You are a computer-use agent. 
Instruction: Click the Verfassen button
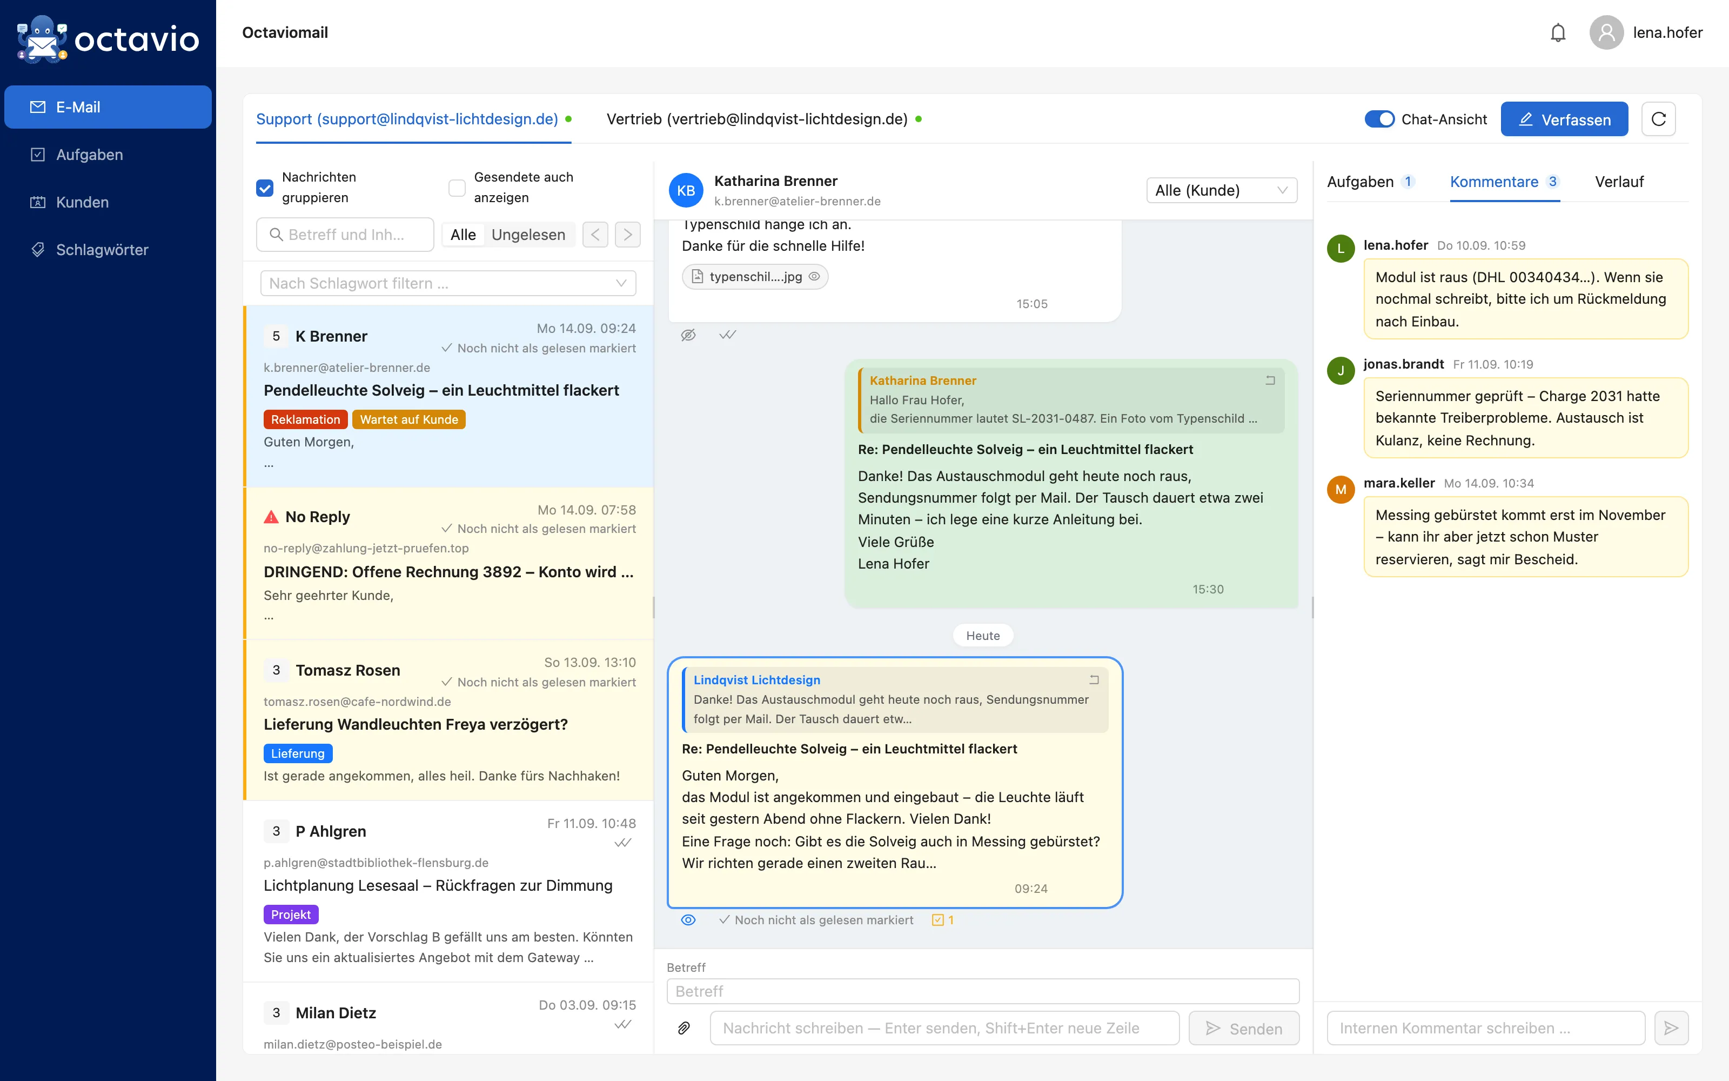point(1564,119)
